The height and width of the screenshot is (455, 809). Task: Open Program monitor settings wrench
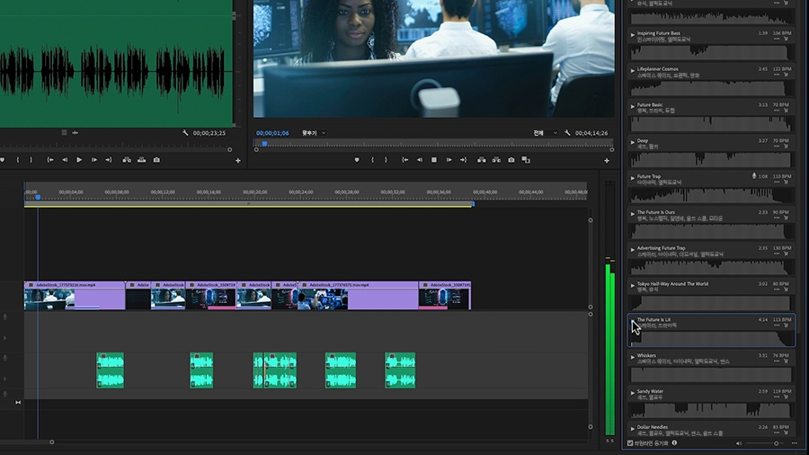(x=567, y=132)
